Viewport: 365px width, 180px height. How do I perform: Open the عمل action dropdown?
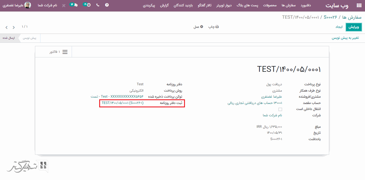[198, 27]
